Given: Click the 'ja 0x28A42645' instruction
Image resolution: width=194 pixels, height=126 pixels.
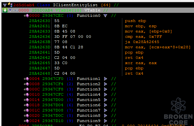Looking at the screenshot, I should (x=142, y=42).
